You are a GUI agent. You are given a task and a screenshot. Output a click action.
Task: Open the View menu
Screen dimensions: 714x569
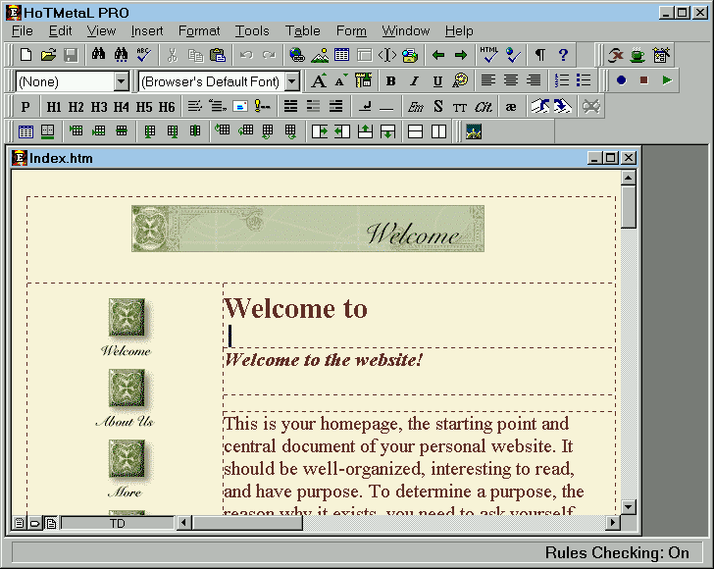[x=101, y=31]
